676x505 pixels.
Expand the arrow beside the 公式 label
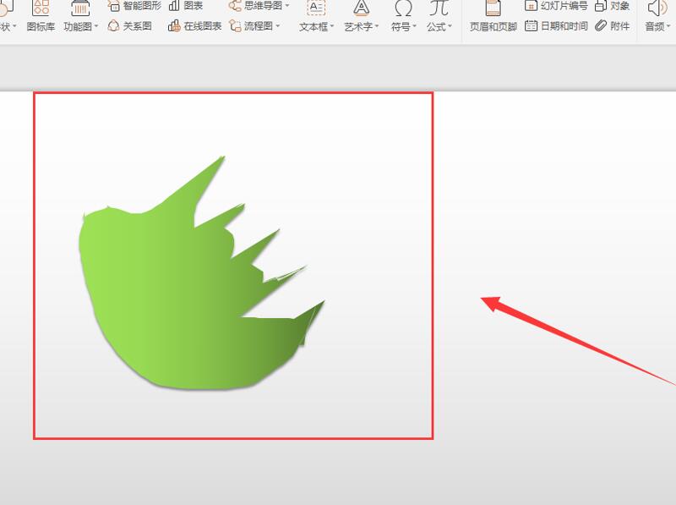click(450, 27)
